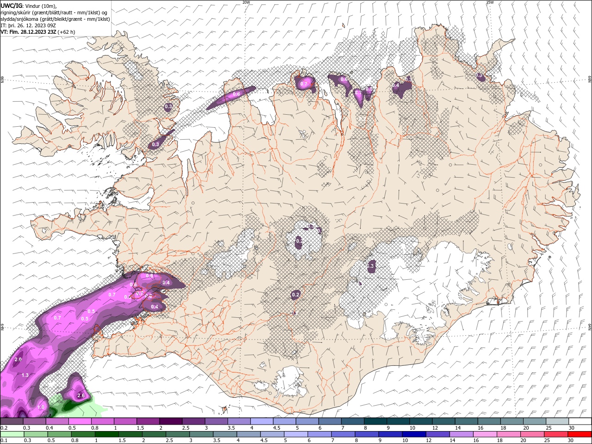Pick the deep navy rain swatch between 10 and 12
This screenshot has height=444, width=592.
(x=414, y=434)
